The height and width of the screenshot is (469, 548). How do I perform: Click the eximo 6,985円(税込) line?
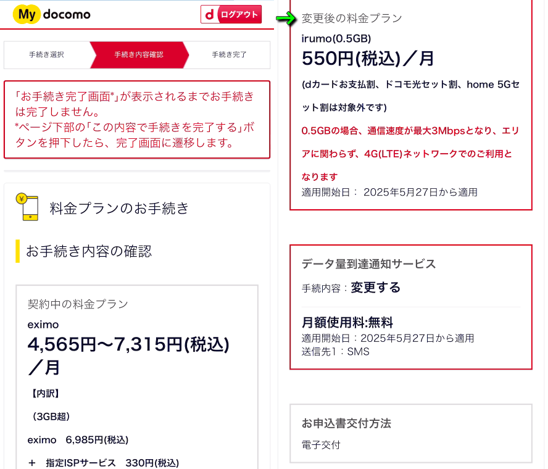pos(78,440)
